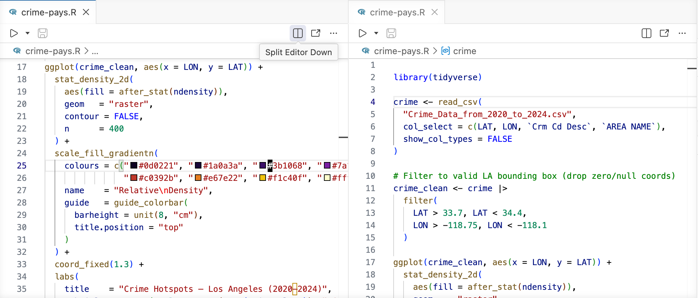Screen dimensions: 698x298
Task: Split the right editor with split icon
Action: click(647, 33)
